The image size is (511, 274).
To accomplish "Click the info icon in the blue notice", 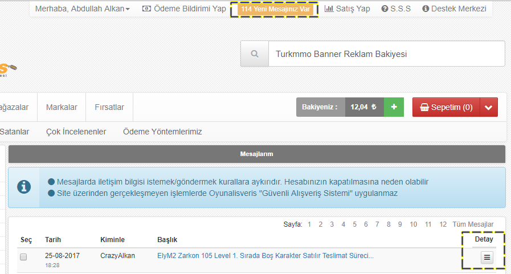I will [24, 187].
